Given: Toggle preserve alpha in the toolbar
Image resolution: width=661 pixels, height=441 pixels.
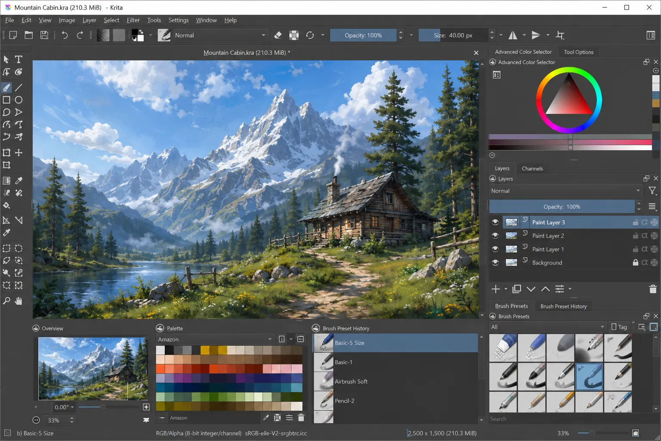Looking at the screenshot, I should (294, 35).
